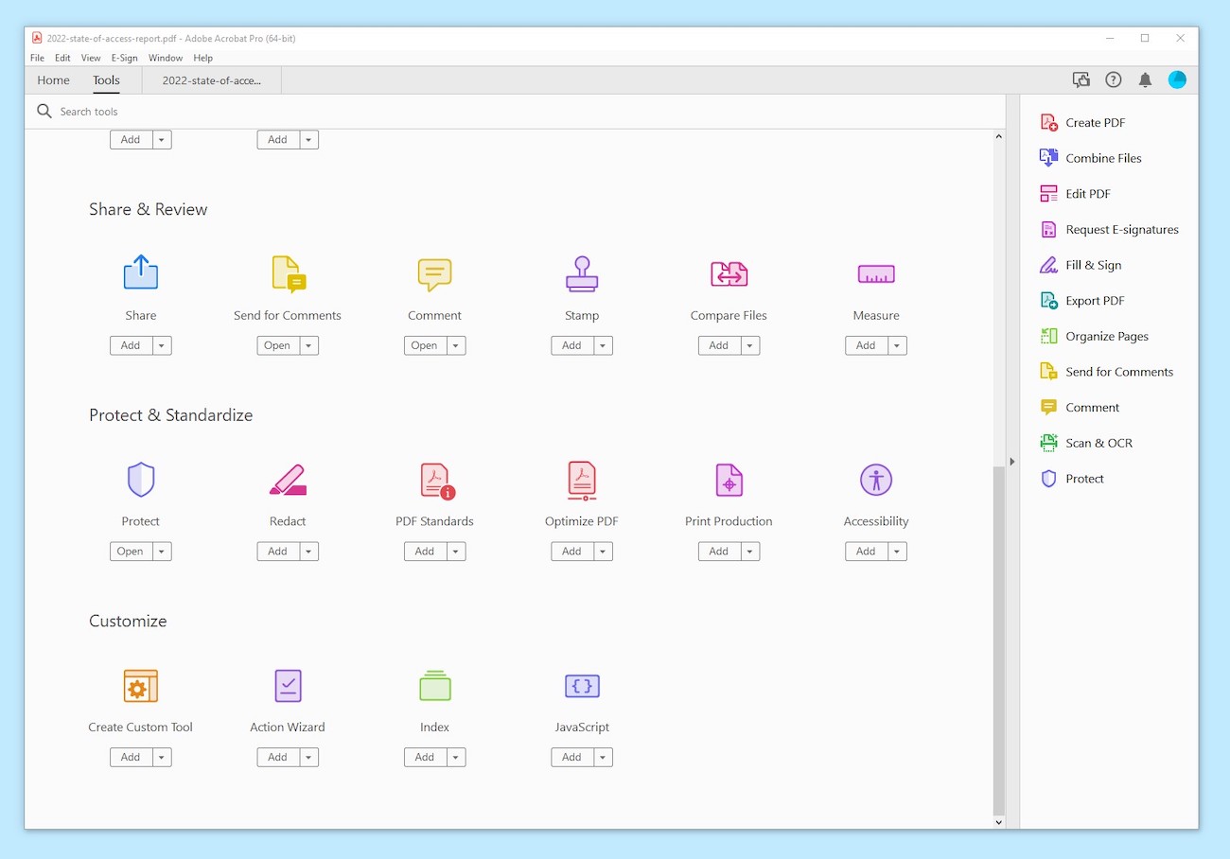Open the JavaScript tool icon
Screen dimensions: 1230x859
(581, 686)
